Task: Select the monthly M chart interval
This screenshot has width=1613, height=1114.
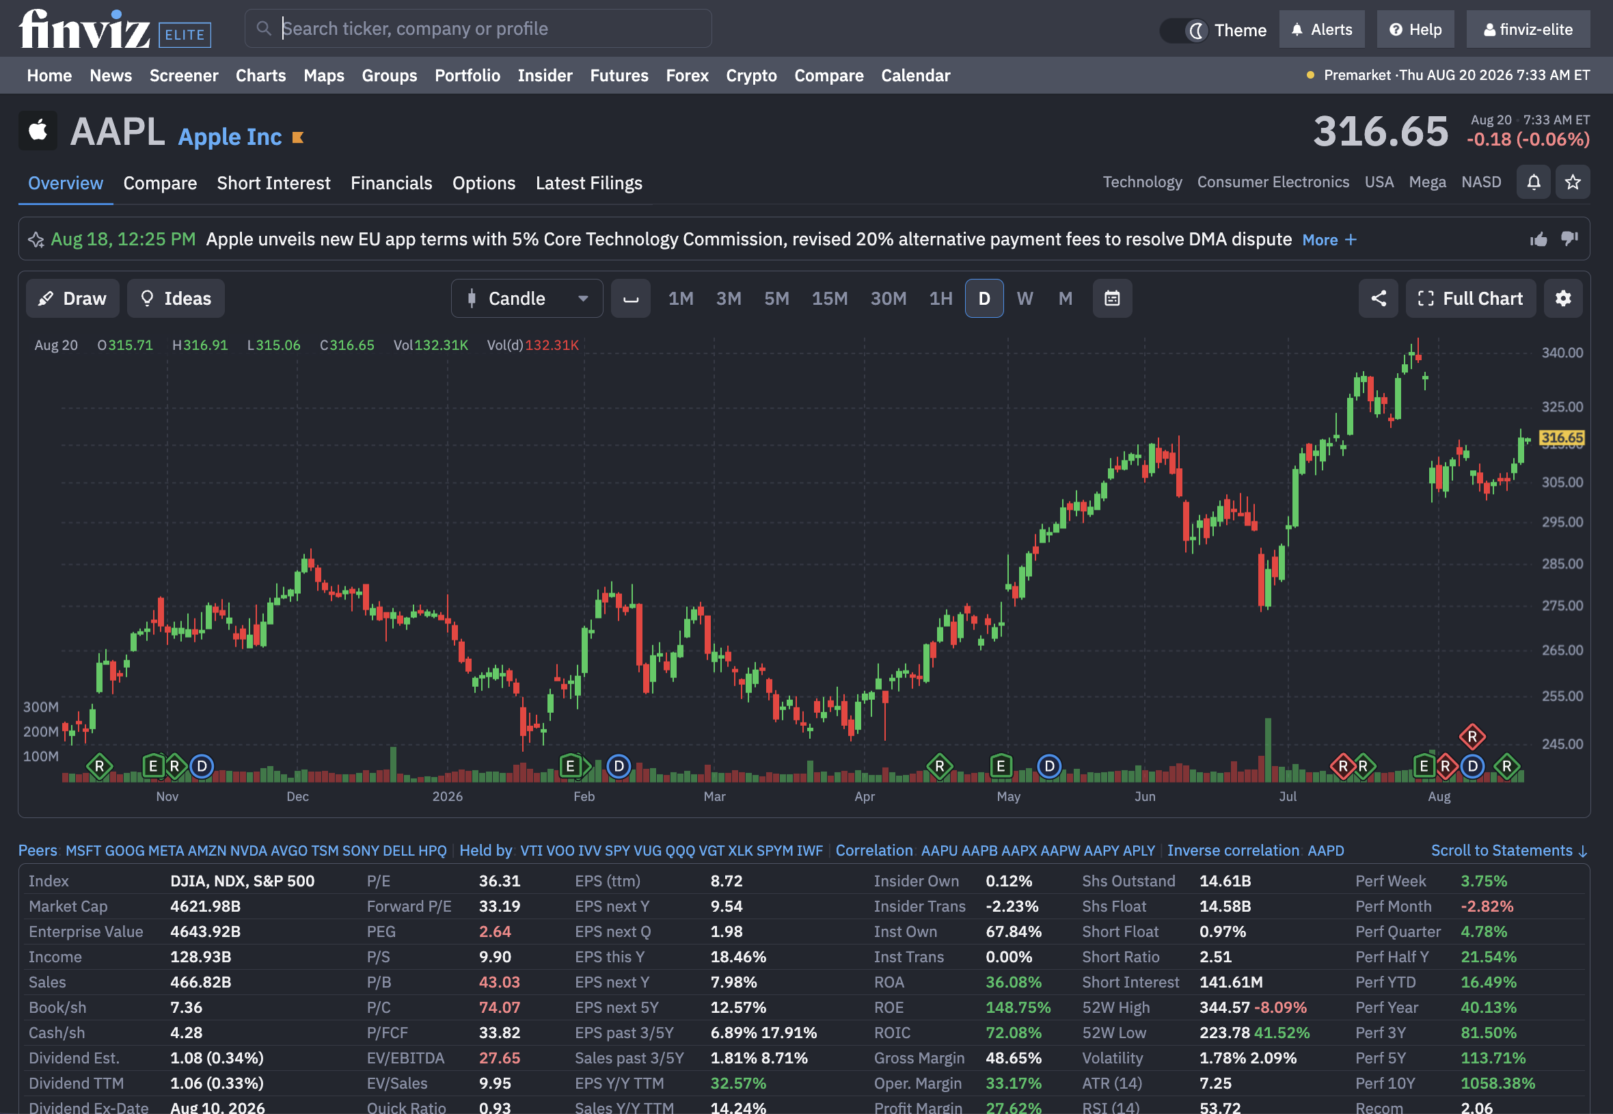Action: click(x=1065, y=299)
